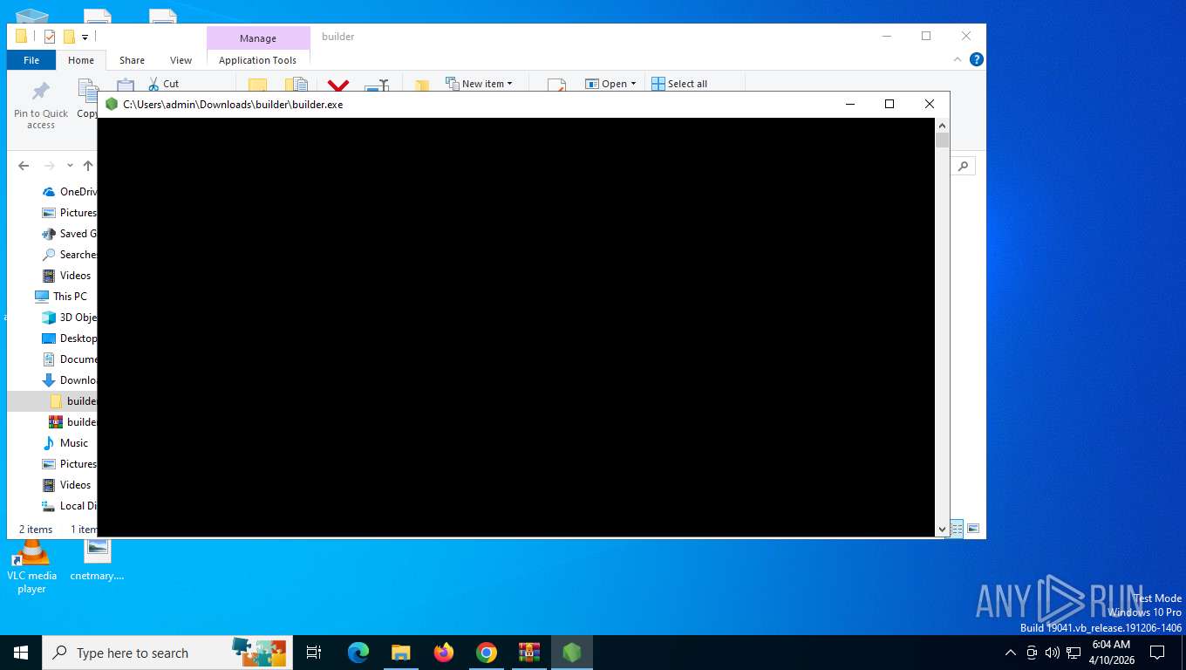The width and height of the screenshot is (1186, 670).
Task: Open the Open dropdown arrow
Action: (633, 84)
